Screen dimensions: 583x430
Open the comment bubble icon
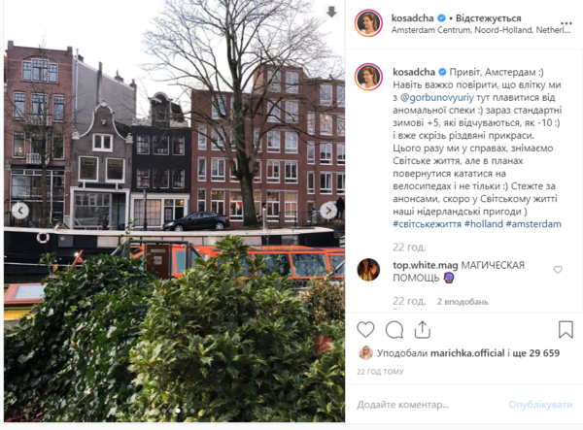pyautogui.click(x=394, y=330)
